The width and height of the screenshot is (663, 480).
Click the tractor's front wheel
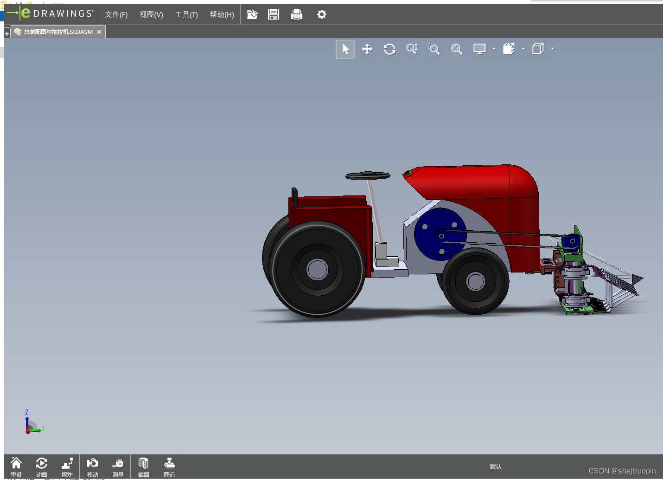tap(475, 281)
